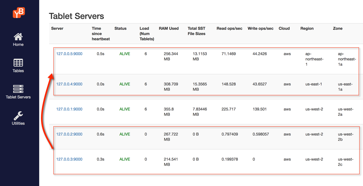363x186 pixels.
Task: Click the Tablet Servers page heading
Action: point(76,16)
